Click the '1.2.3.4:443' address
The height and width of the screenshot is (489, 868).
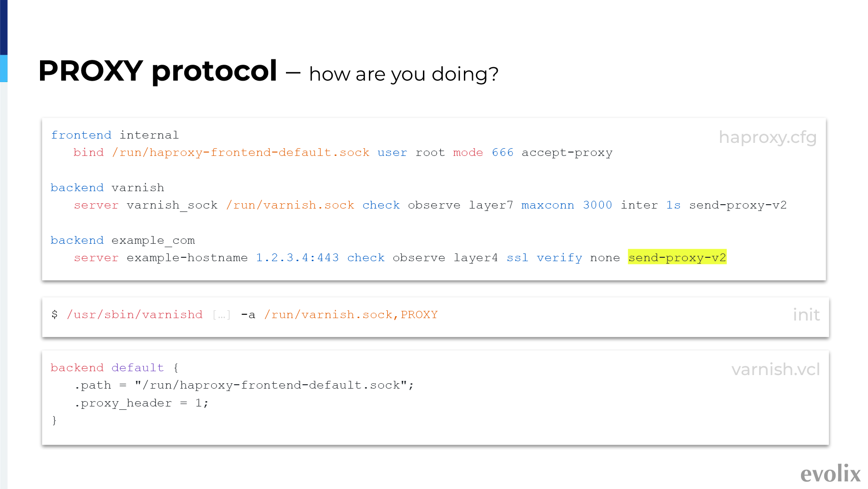click(x=297, y=258)
